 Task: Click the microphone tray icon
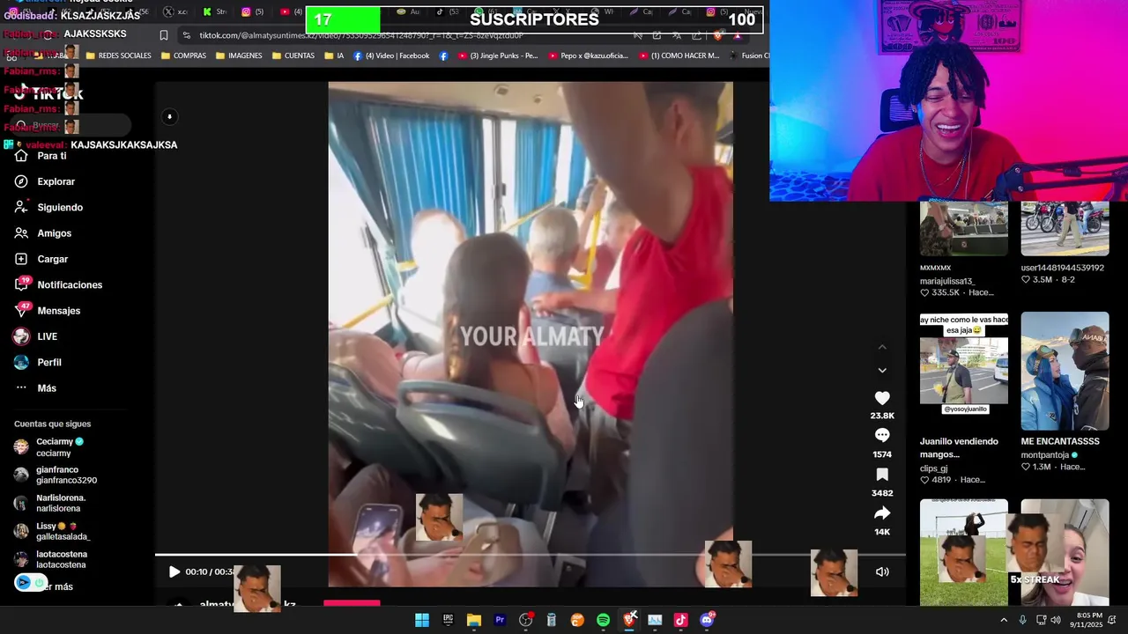pyautogui.click(x=1022, y=620)
